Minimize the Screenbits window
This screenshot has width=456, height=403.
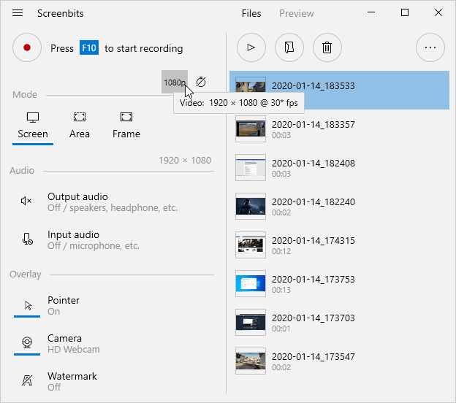click(x=371, y=12)
